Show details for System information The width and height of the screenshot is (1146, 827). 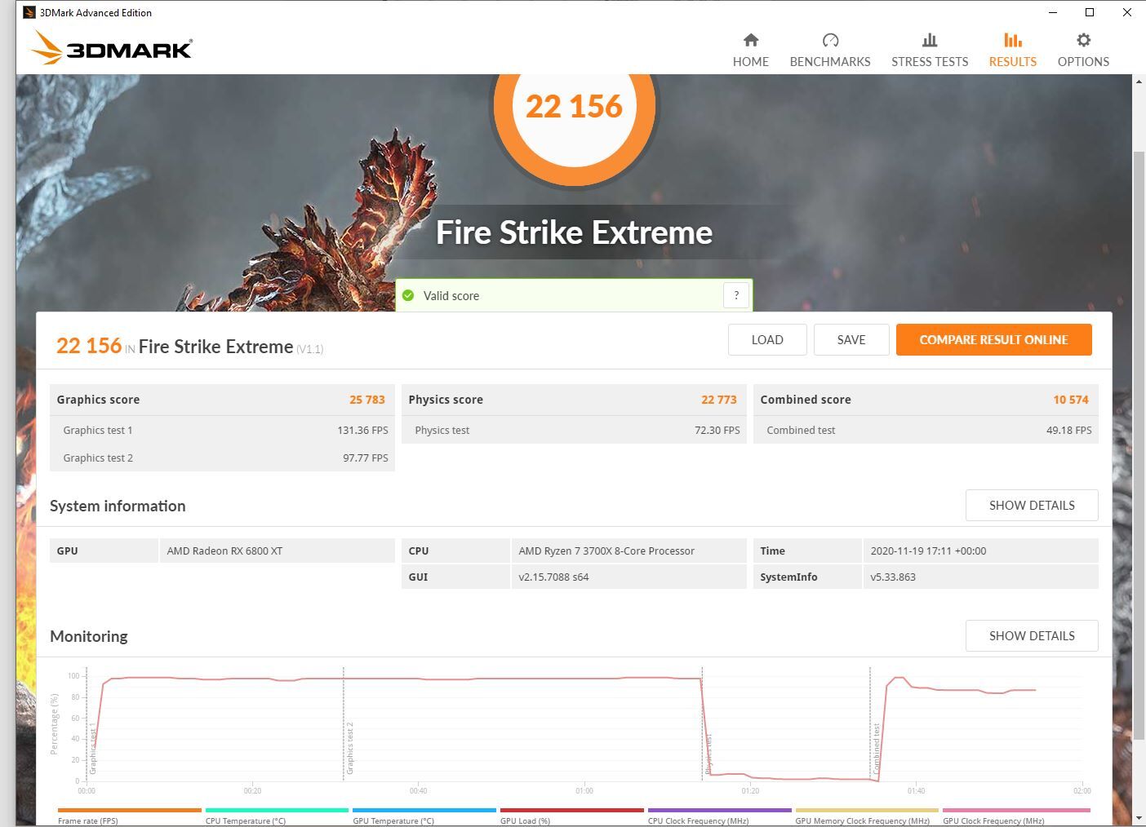click(x=1032, y=506)
